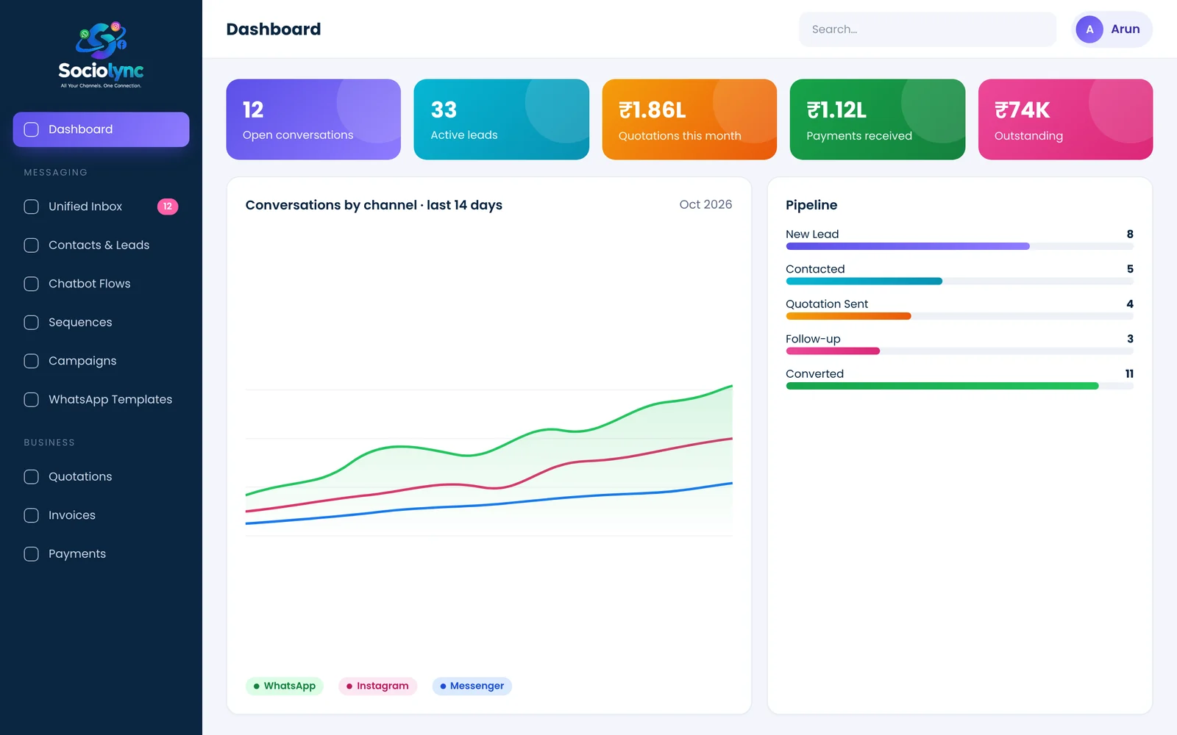Open WhatsApp Templates

pyautogui.click(x=101, y=400)
